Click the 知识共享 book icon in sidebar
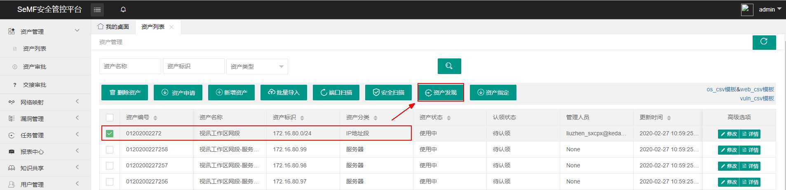The height and width of the screenshot is (190, 786). tap(12, 168)
